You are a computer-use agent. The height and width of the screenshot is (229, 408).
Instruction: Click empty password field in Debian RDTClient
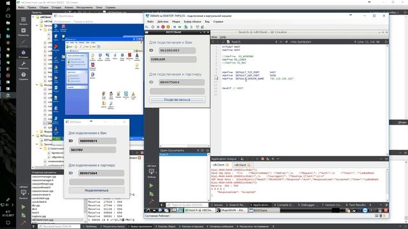point(177,91)
